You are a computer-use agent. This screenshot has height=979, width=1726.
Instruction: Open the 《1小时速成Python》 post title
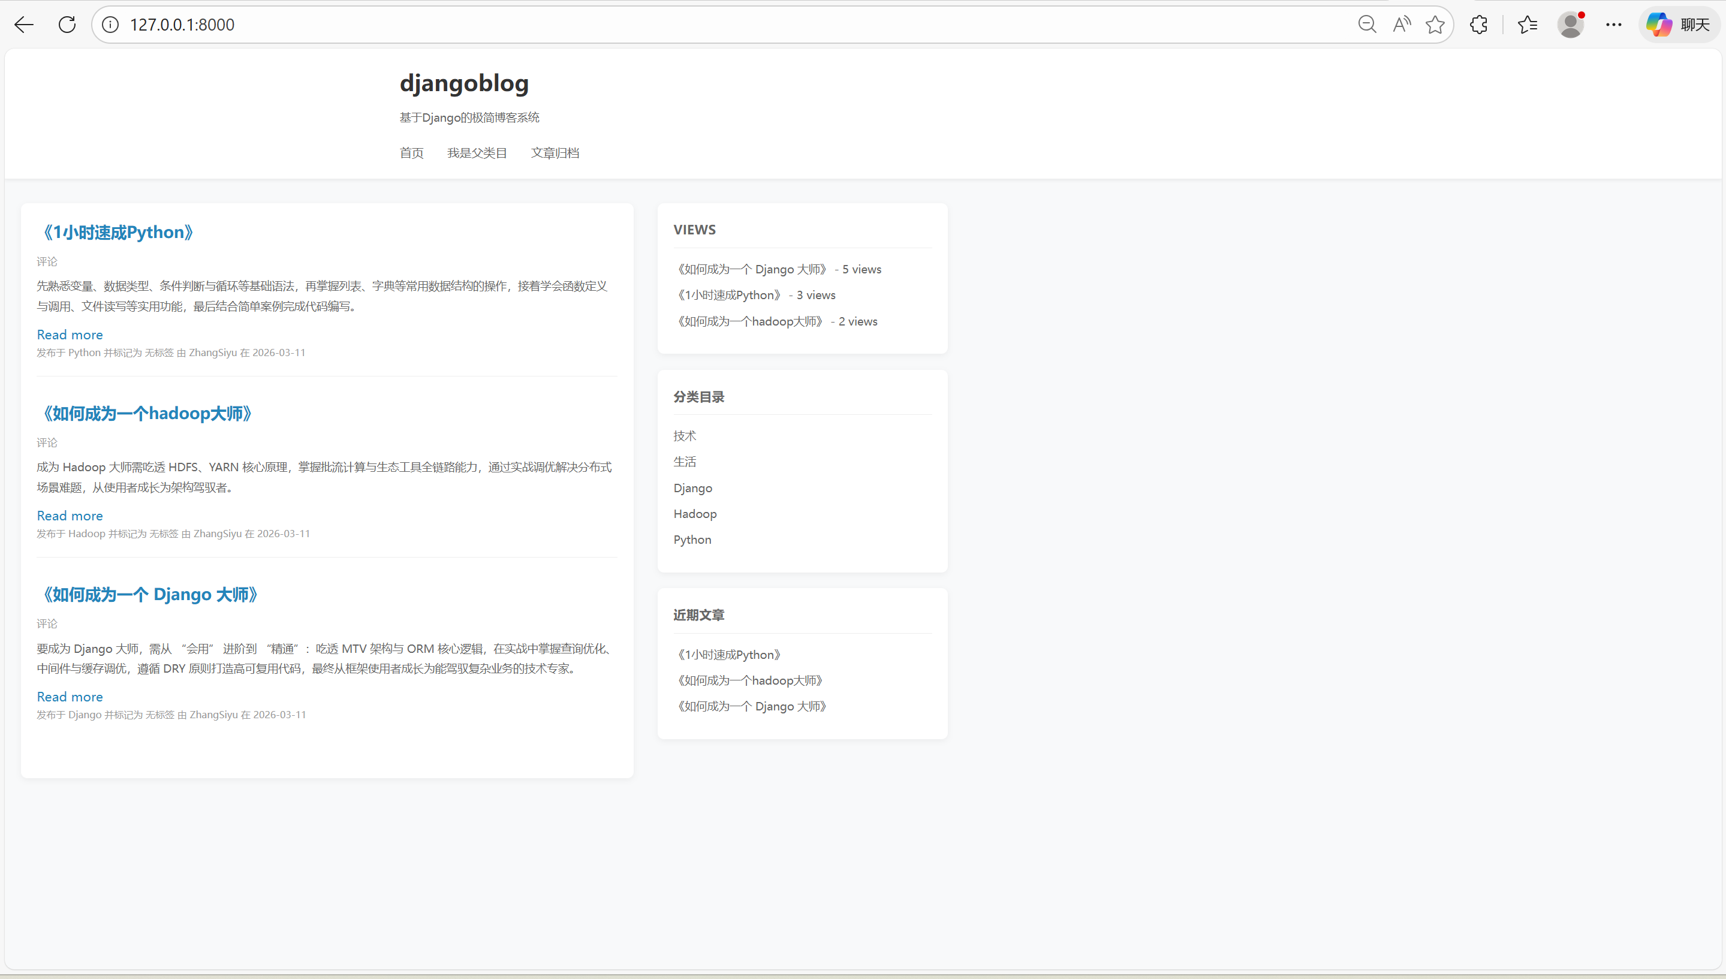[118, 233]
